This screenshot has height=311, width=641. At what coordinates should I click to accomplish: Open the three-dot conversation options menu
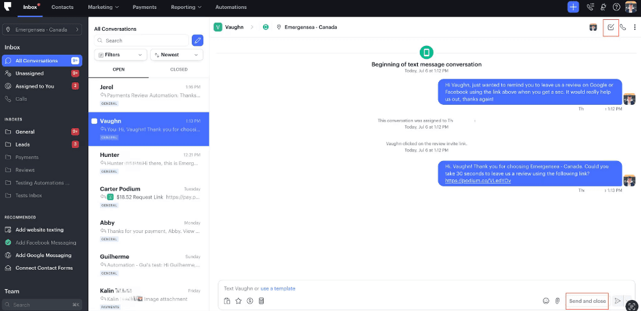click(635, 27)
